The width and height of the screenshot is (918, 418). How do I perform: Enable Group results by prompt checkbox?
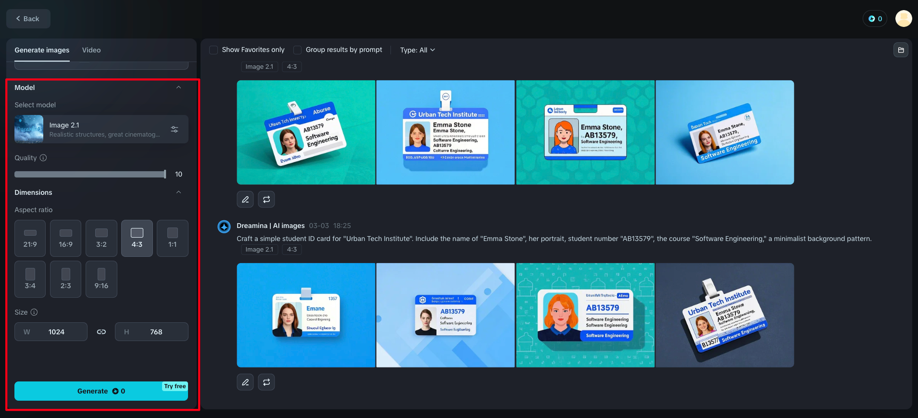click(297, 50)
